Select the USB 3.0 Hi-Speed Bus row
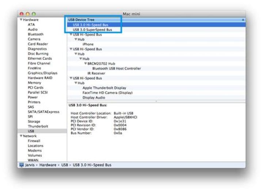This screenshot has width=263, height=192. coord(156,25)
